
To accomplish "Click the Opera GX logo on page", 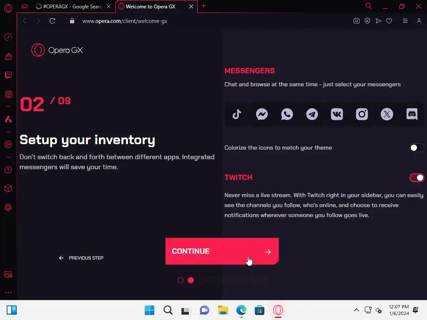I will pyautogui.click(x=57, y=50).
